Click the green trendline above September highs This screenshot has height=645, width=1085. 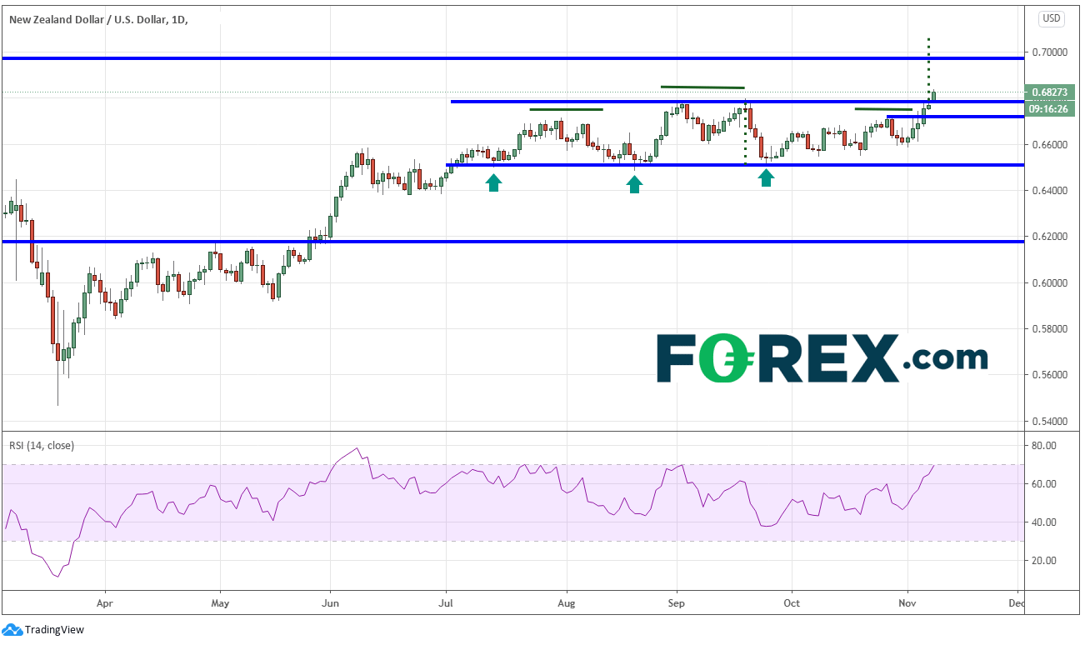[702, 87]
